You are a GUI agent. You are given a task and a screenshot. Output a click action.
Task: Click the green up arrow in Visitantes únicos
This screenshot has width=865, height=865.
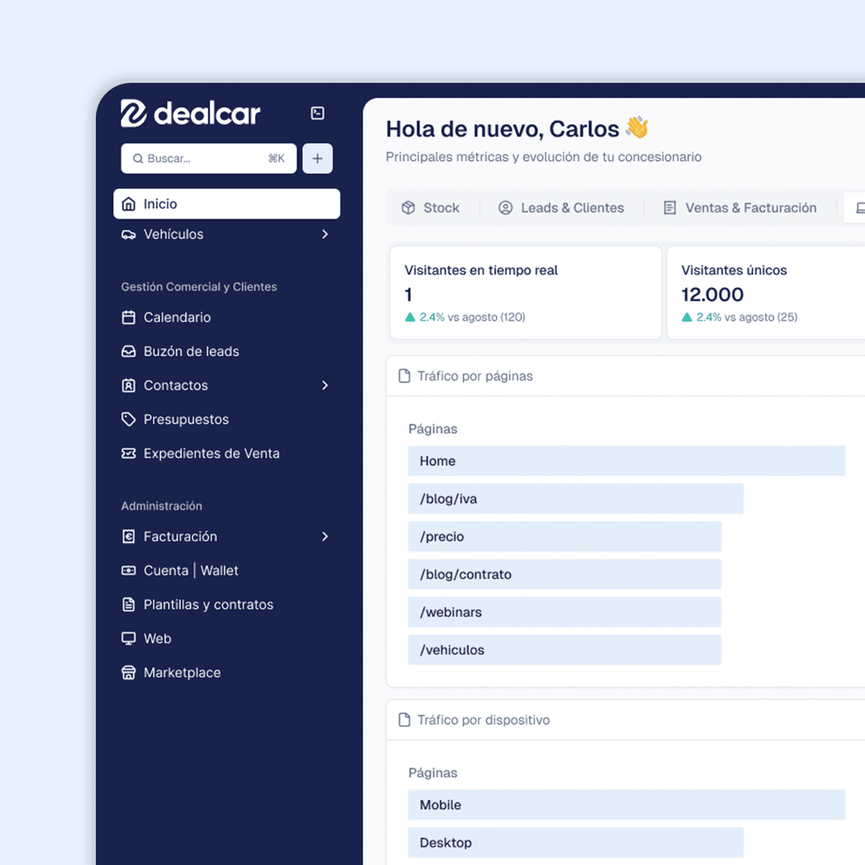pos(687,317)
